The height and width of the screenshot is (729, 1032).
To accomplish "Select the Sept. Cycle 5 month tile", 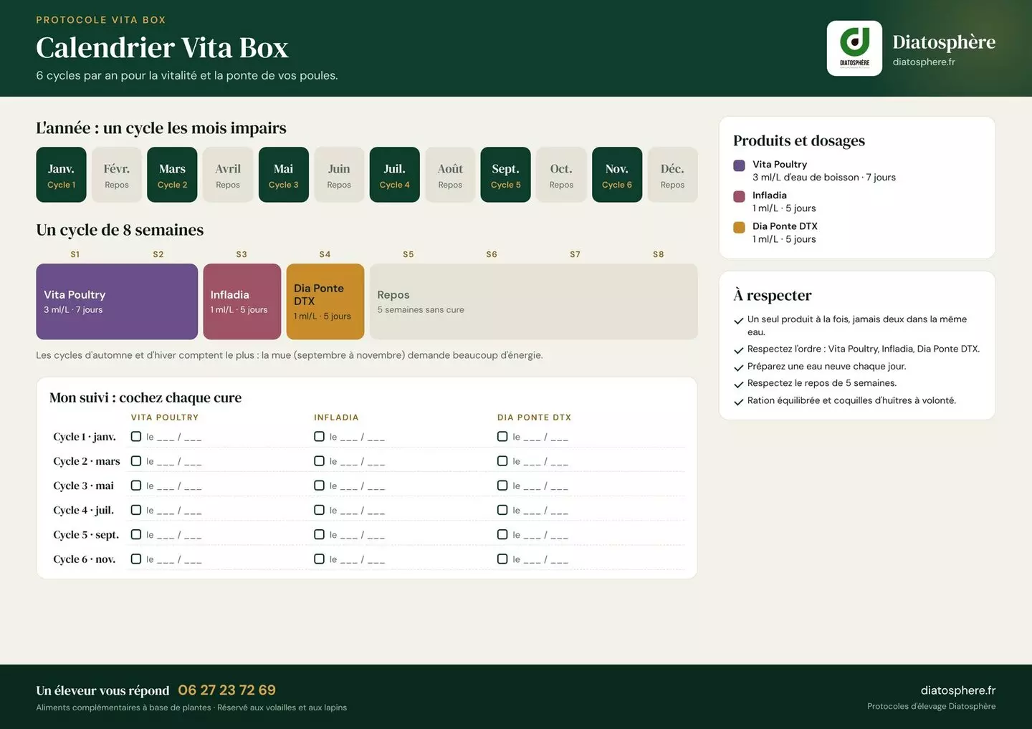I will 506,175.
